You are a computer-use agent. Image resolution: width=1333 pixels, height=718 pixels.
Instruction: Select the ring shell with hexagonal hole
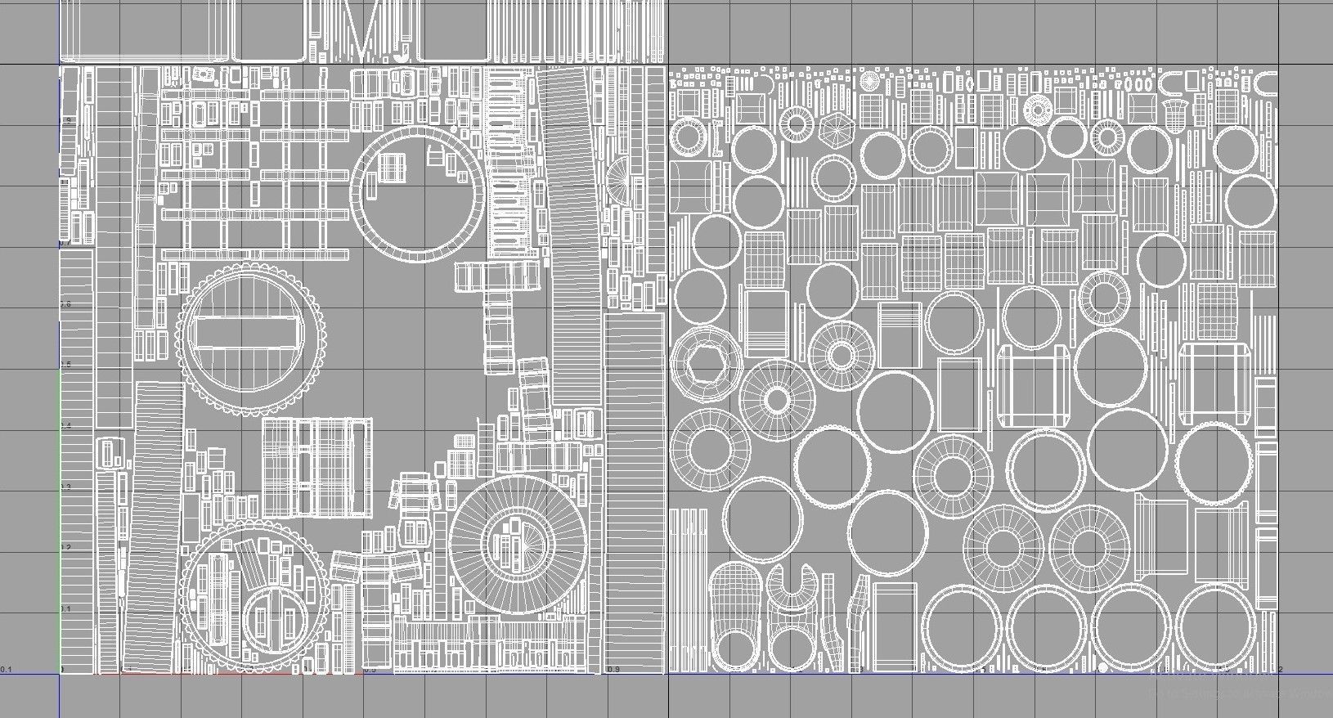[709, 364]
